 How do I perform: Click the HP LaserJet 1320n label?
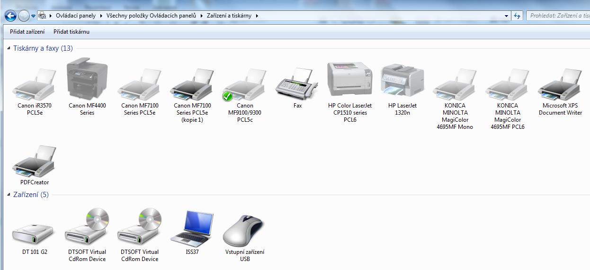tap(402, 109)
